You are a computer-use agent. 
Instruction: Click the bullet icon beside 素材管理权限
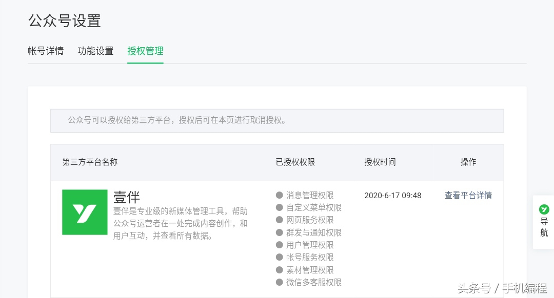(279, 270)
